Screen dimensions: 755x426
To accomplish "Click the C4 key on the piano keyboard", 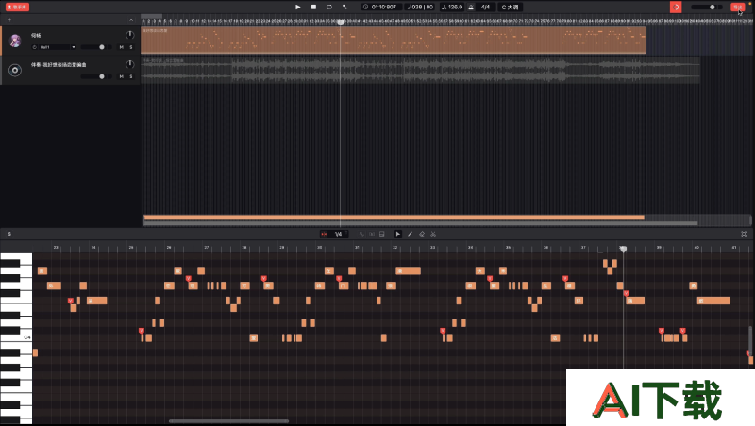I will pyautogui.click(x=16, y=337).
